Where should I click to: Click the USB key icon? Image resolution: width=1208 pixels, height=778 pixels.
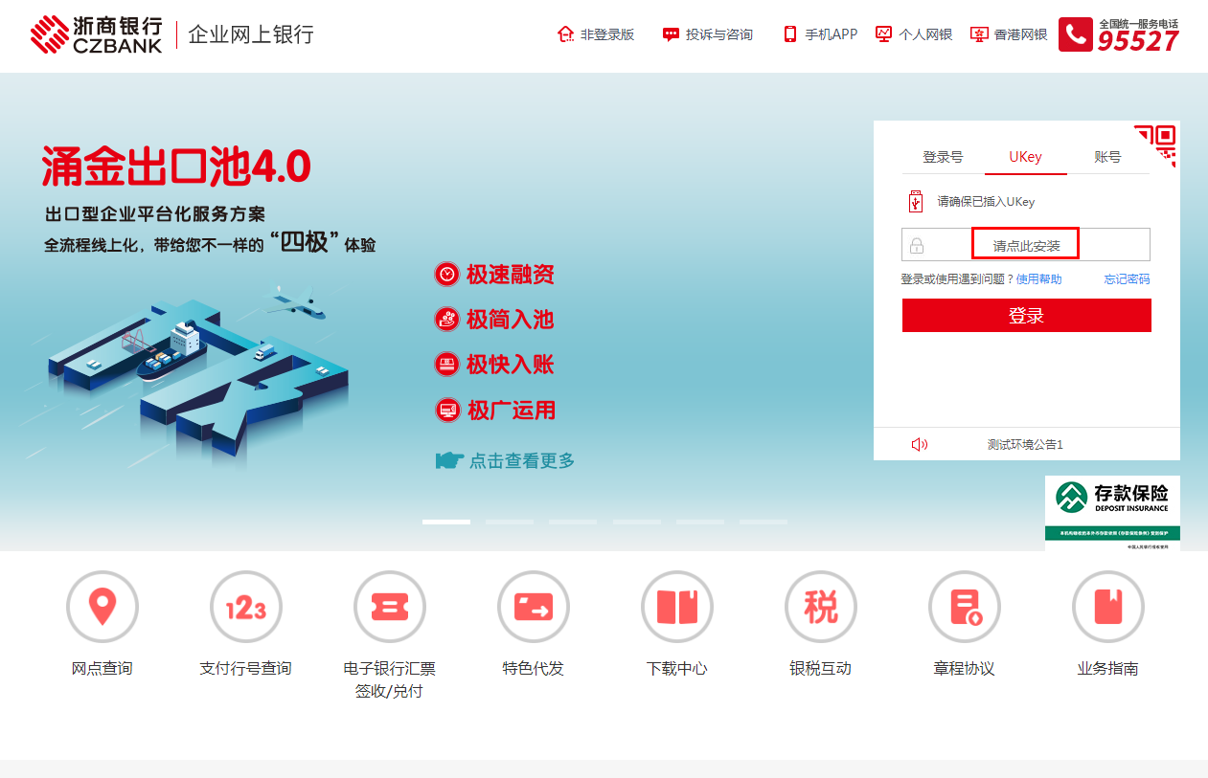(x=916, y=202)
